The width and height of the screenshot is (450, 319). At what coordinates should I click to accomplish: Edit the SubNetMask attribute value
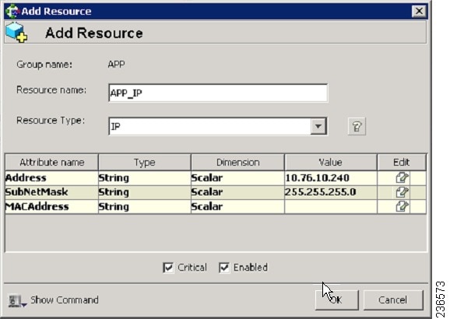click(402, 192)
